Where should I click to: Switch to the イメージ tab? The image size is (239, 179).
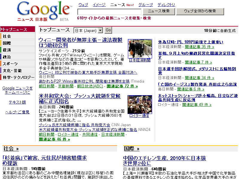click(x=99, y=5)
